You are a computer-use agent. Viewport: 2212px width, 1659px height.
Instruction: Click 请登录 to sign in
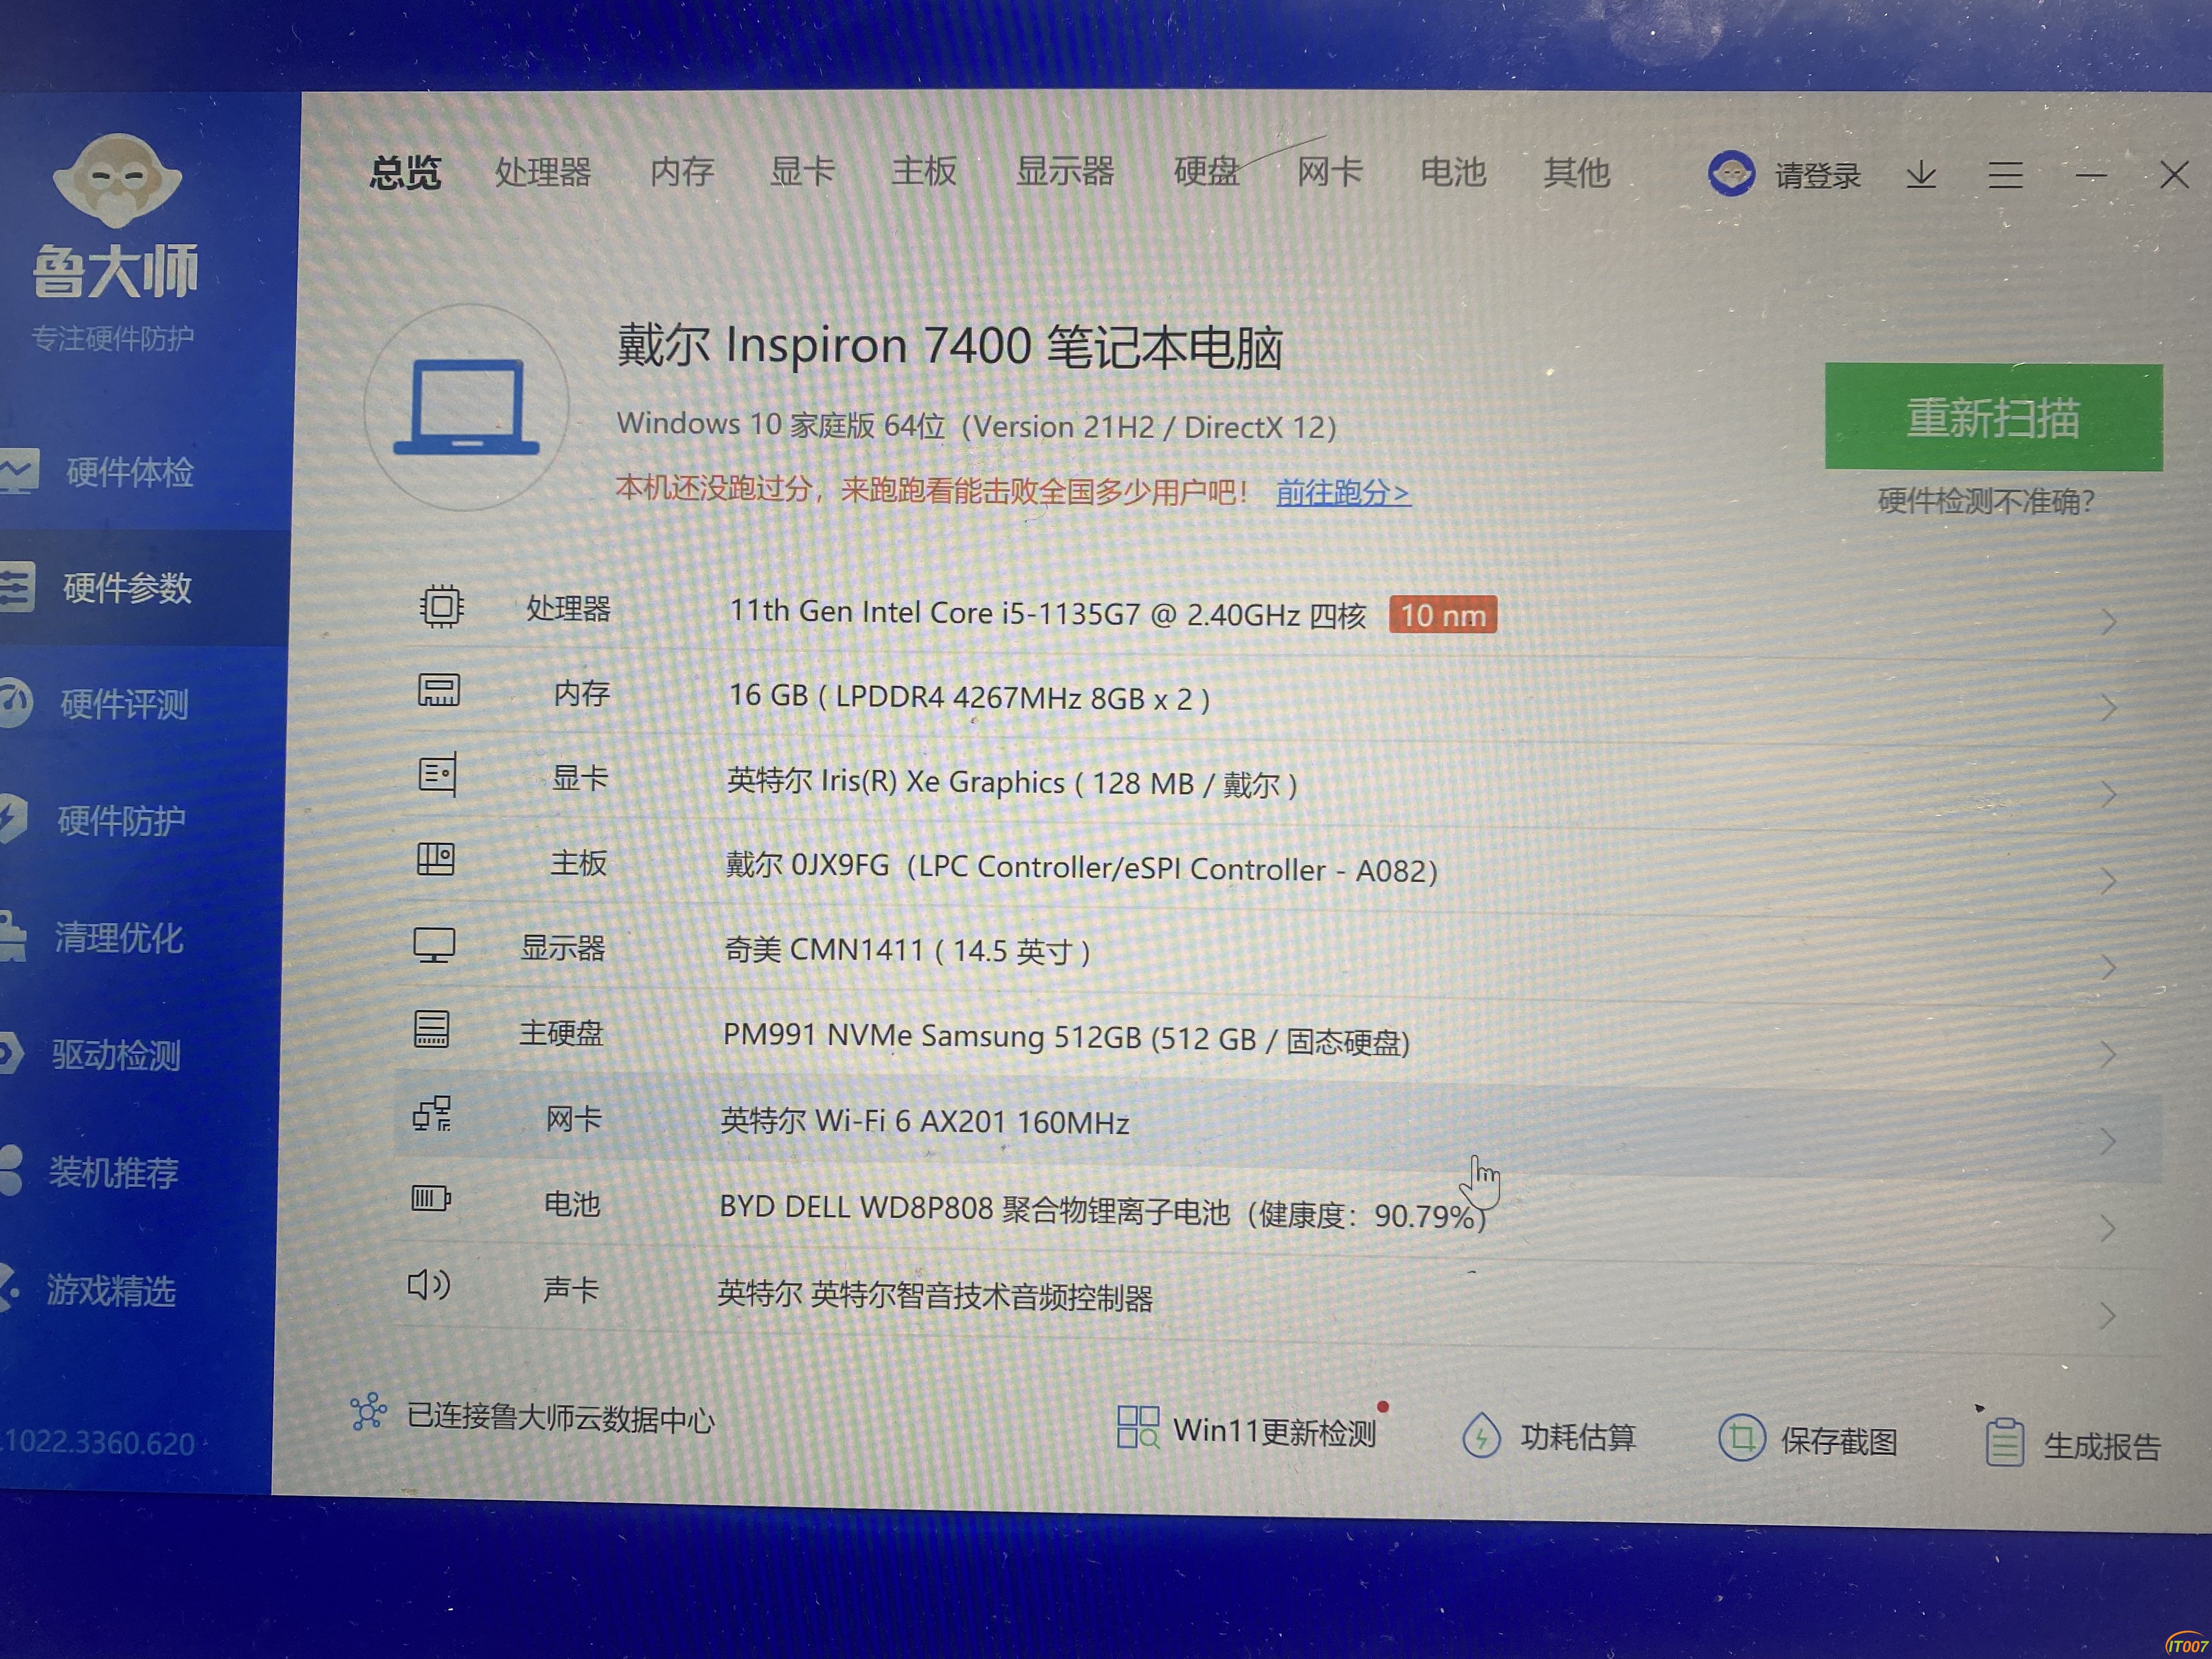tap(1817, 176)
